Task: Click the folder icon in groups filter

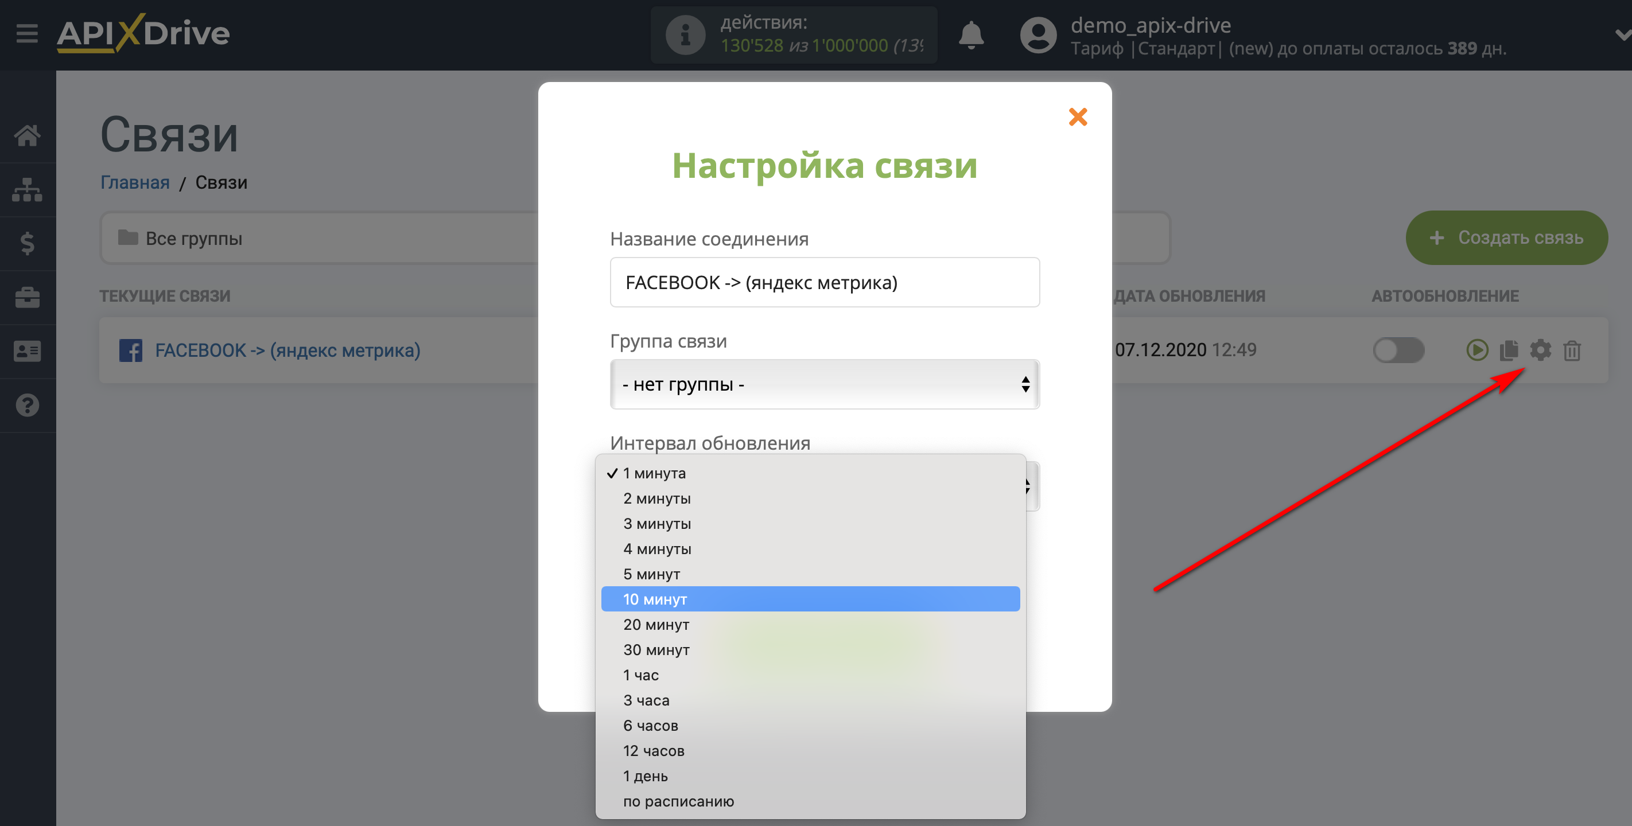Action: [x=128, y=237]
